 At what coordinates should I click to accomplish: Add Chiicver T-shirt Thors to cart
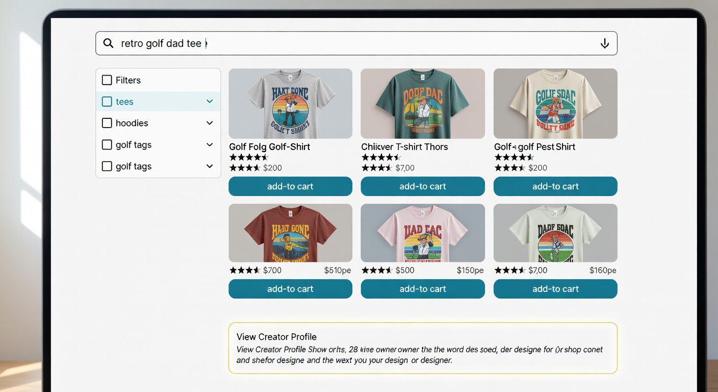423,186
